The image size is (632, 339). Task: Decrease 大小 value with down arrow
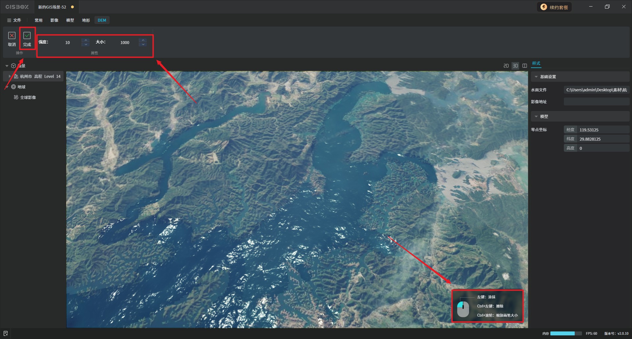[x=143, y=44]
